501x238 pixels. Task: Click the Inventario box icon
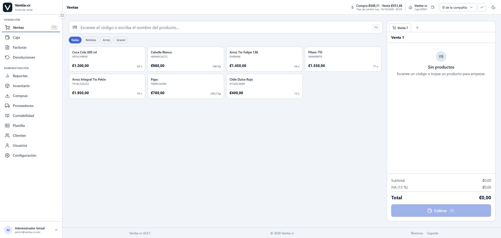tap(7, 86)
